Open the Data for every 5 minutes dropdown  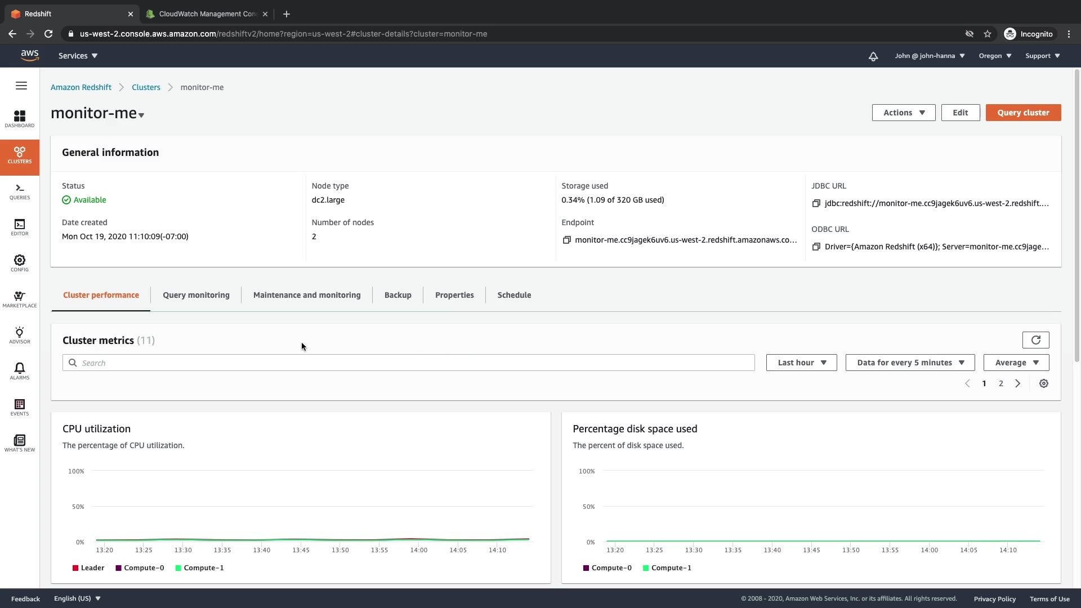(910, 363)
